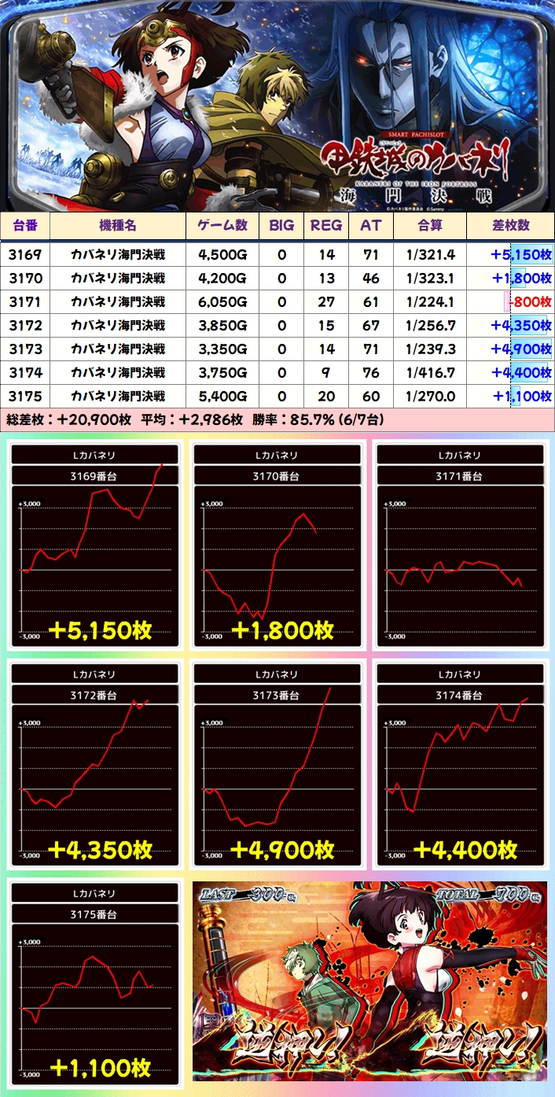Click the yellow +4,400枚 graph label
The image size is (555, 1097).
point(465,849)
